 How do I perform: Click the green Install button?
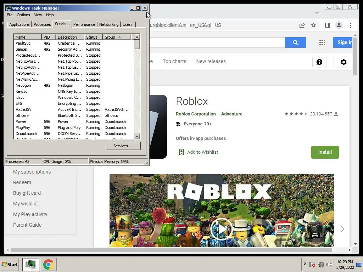325,152
